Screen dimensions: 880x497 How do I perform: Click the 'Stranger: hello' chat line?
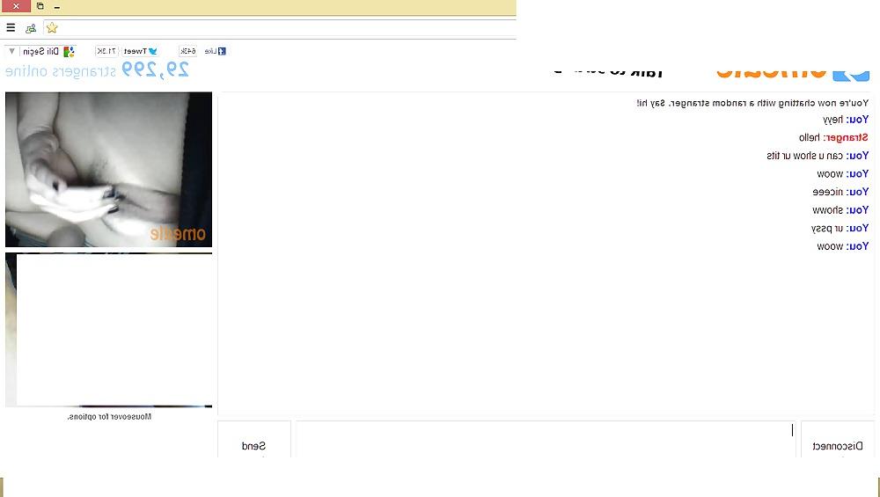coord(833,137)
